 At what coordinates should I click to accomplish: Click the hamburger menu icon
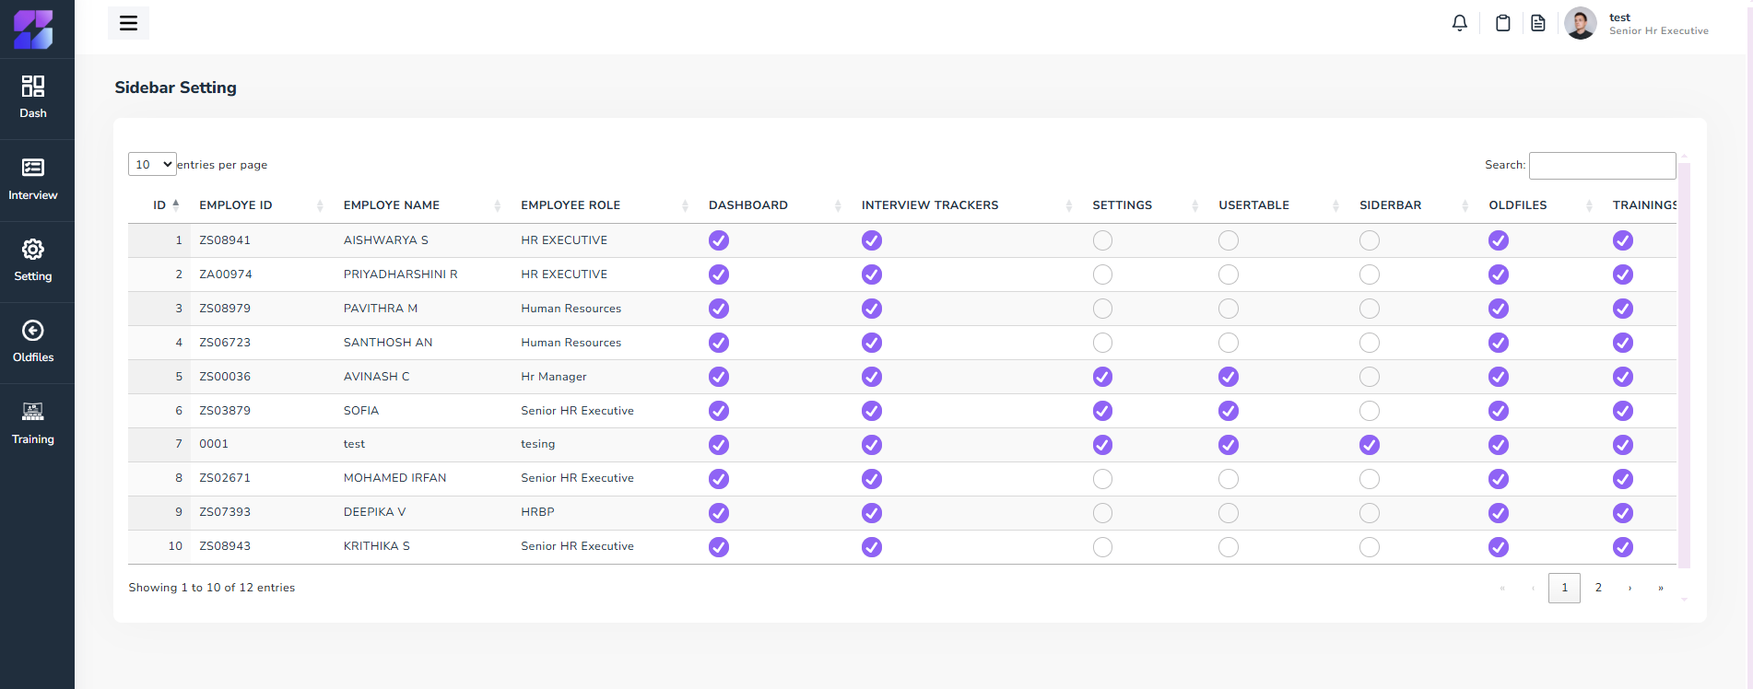click(x=128, y=23)
